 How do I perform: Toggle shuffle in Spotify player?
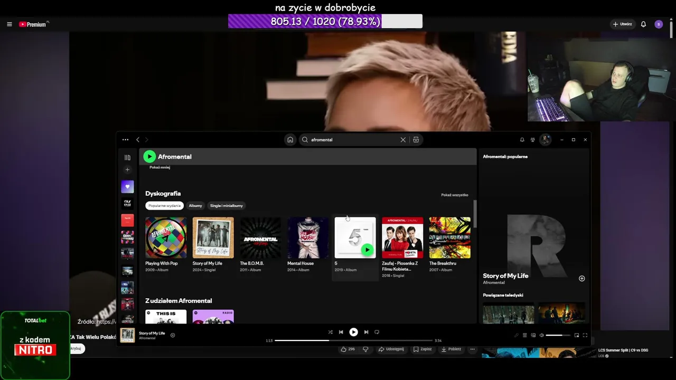point(331,332)
